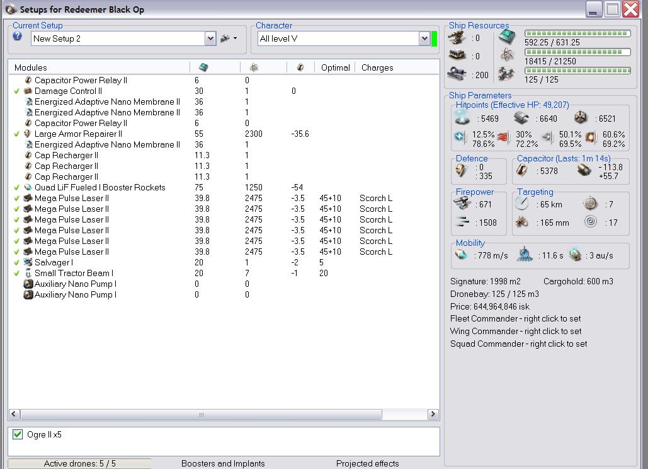Uncheck the Ogre II x5 drones checkbox
The width and height of the screenshot is (648, 469).
coord(18,434)
